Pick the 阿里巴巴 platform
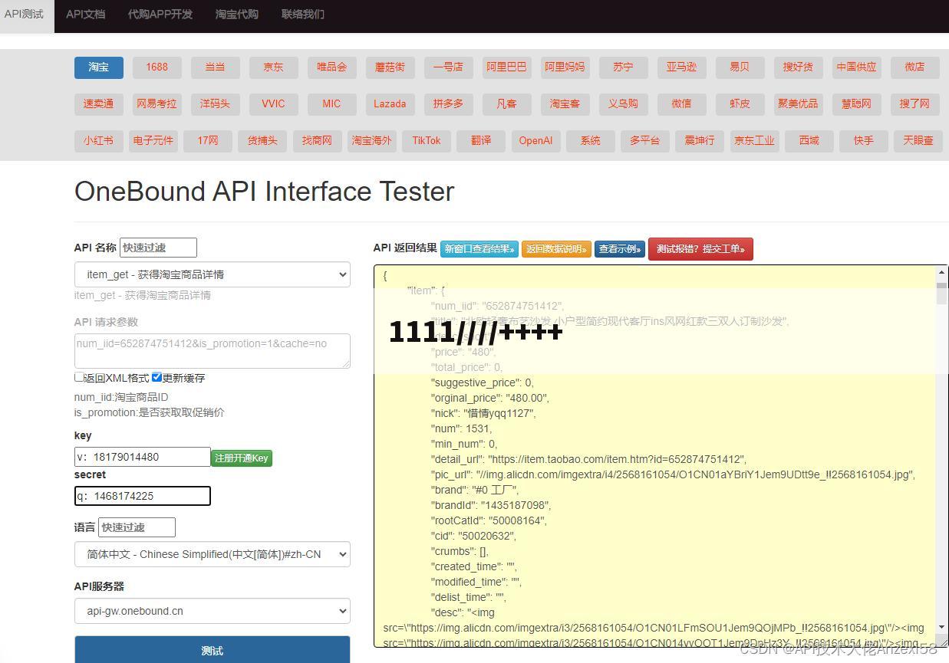949x663 pixels. tap(507, 67)
